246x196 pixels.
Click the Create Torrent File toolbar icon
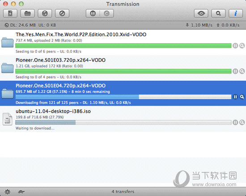pyautogui.click(x=10, y=13)
